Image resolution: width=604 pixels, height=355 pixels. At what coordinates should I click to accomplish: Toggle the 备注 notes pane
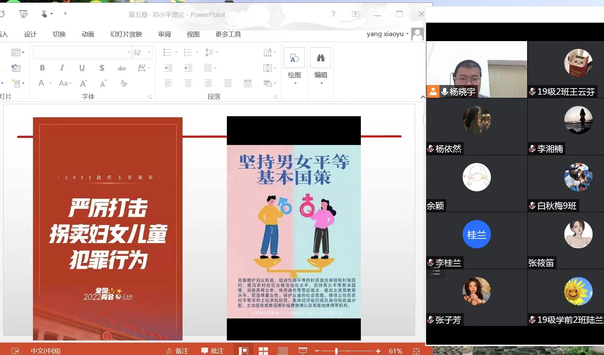tap(177, 351)
